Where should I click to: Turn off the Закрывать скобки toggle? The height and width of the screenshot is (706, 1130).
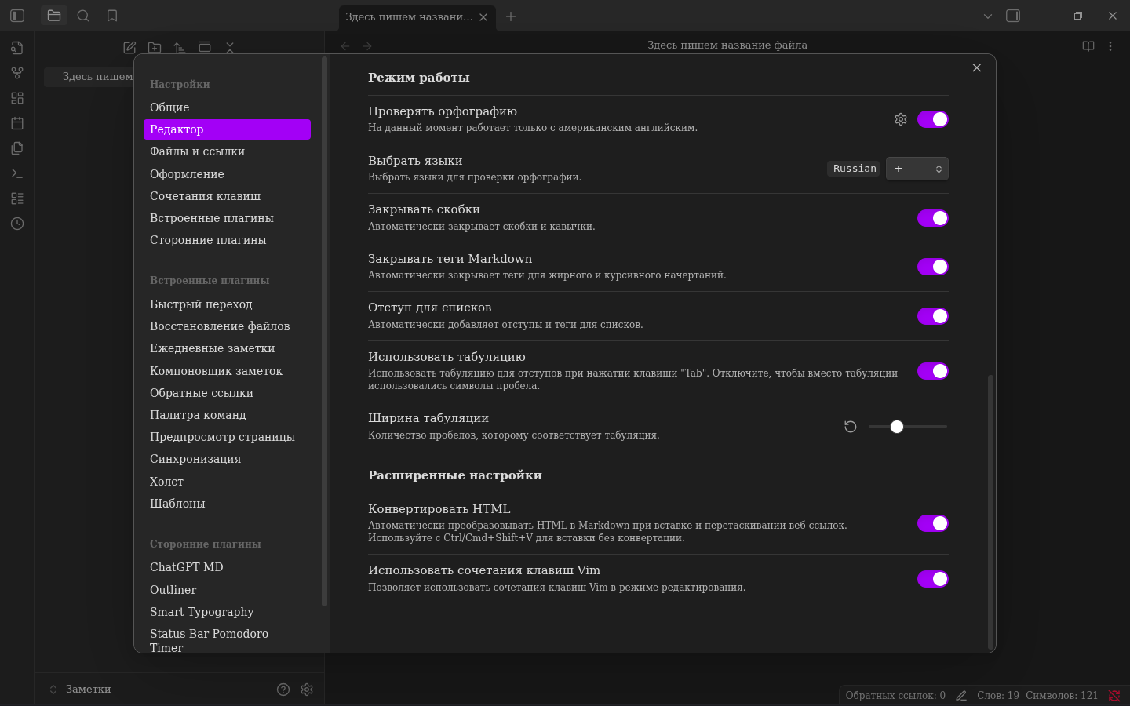(x=932, y=218)
